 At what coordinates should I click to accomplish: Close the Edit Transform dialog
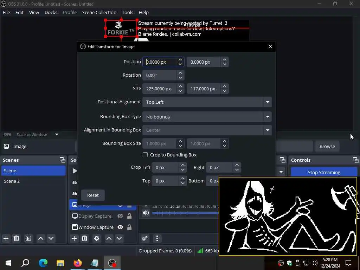click(270, 46)
